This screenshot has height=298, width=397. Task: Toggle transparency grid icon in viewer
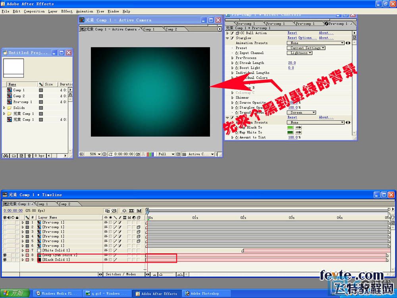(x=184, y=154)
